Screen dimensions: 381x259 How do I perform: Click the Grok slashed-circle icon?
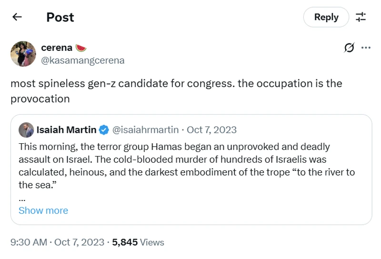pos(349,48)
